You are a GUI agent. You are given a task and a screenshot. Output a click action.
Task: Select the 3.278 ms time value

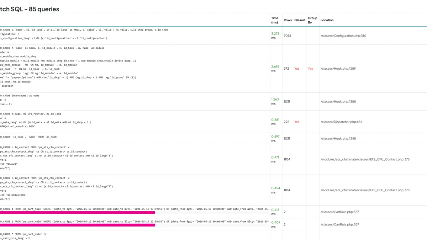275,36
